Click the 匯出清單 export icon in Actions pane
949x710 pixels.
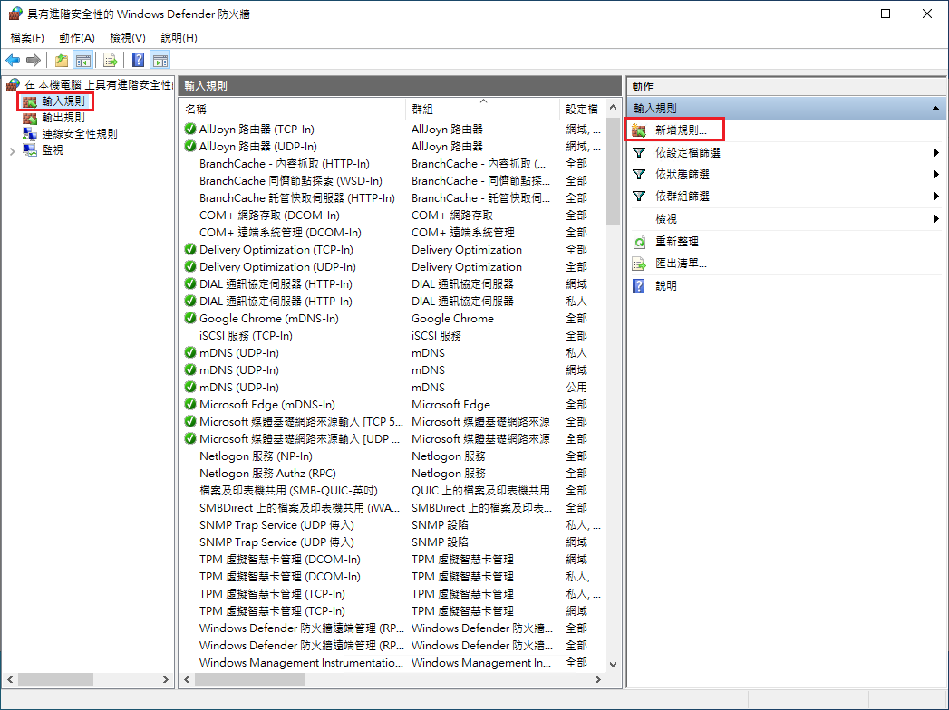pos(639,264)
